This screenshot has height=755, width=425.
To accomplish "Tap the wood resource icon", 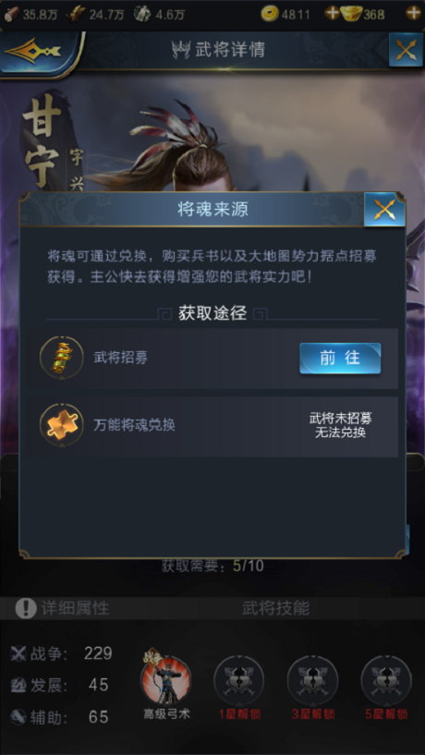I will coord(12,14).
